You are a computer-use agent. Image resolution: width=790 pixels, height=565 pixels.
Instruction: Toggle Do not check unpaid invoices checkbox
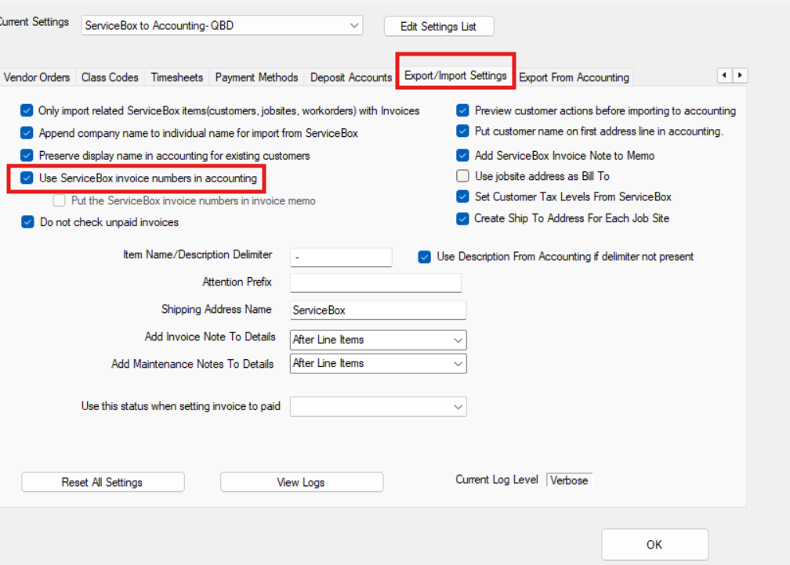tap(27, 222)
